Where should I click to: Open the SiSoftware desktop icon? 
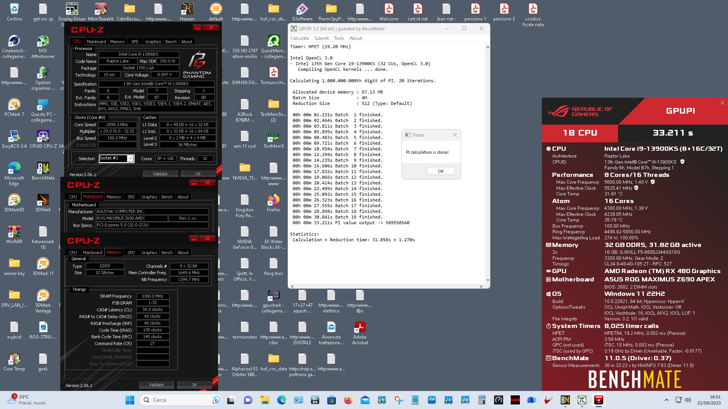point(302,12)
